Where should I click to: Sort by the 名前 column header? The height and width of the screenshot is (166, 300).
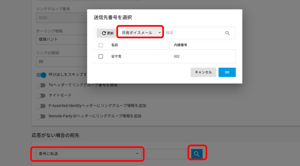[115, 45]
